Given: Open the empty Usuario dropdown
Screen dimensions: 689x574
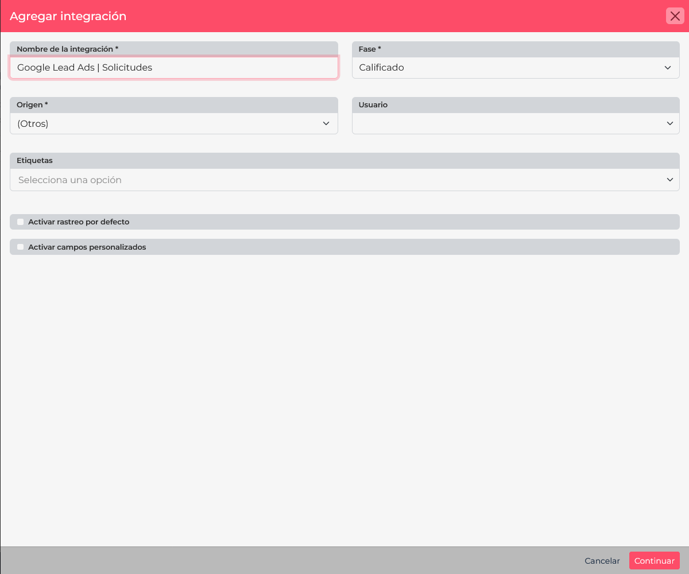Looking at the screenshot, I should click(x=516, y=123).
